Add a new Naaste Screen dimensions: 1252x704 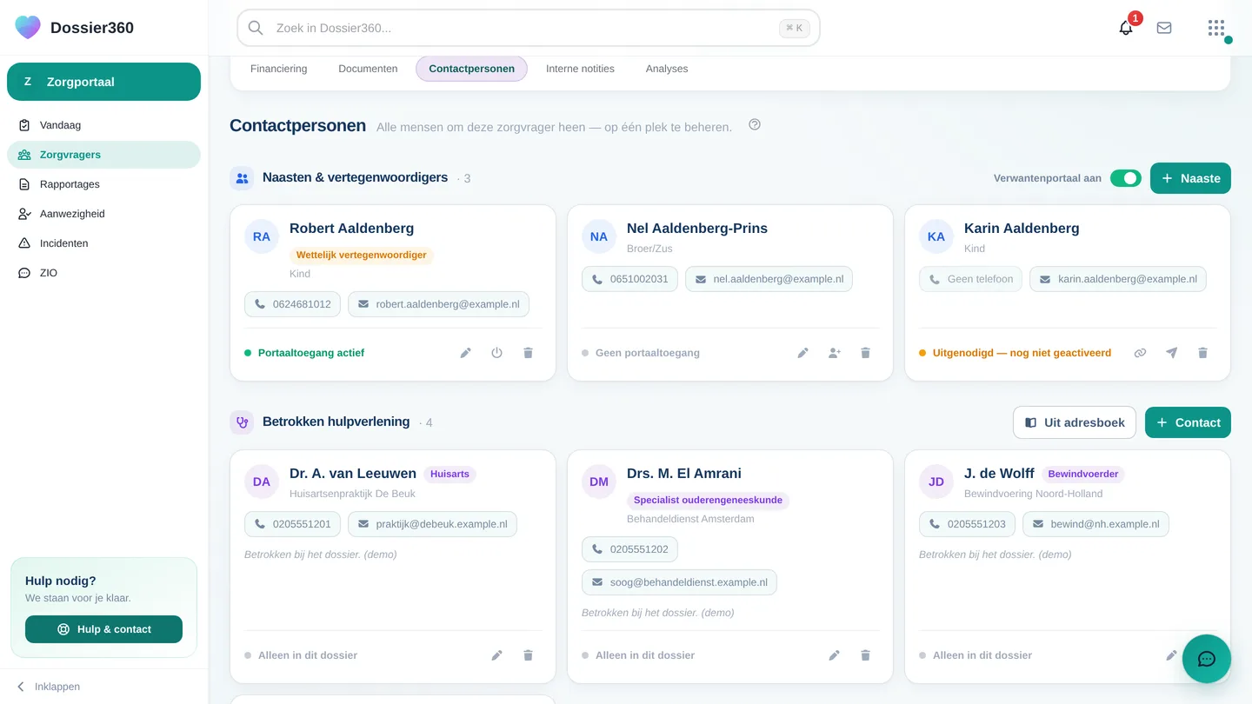[1190, 178]
